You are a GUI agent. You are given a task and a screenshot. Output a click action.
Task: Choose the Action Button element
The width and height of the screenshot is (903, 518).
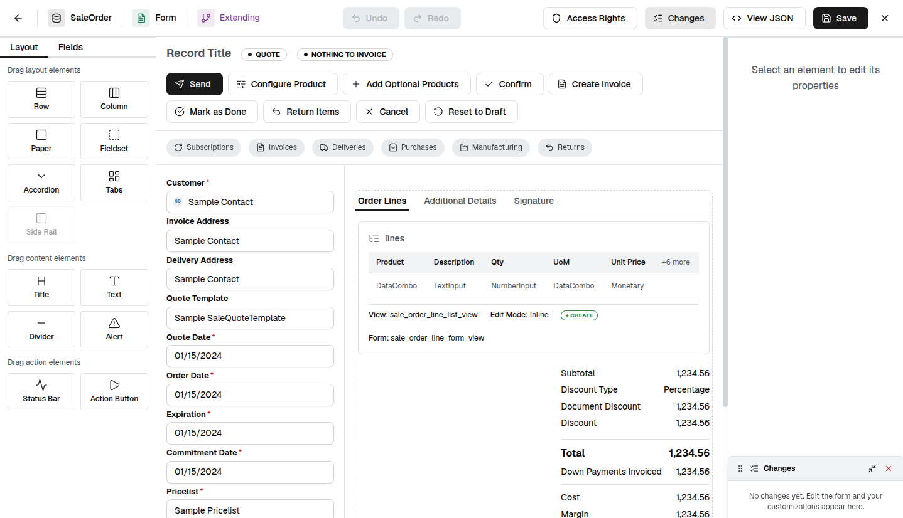pos(114,391)
